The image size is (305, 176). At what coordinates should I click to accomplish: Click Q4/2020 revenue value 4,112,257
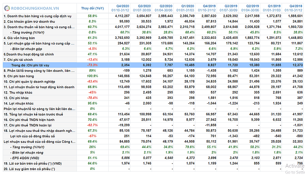click(x=122, y=16)
